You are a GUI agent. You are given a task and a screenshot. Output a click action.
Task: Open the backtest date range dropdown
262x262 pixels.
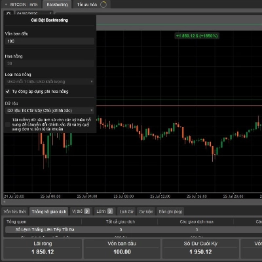pyautogui.click(x=34, y=13)
